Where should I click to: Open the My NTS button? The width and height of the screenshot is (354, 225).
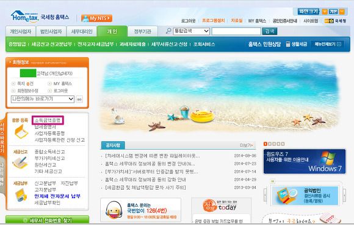point(96,18)
